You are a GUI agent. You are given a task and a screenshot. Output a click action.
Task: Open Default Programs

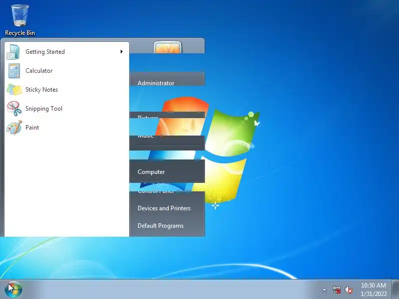tap(161, 226)
